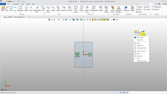This screenshot has height=94, width=167.
Task: Activate Power Trim in the ribbon
Action: click(x=87, y=9)
